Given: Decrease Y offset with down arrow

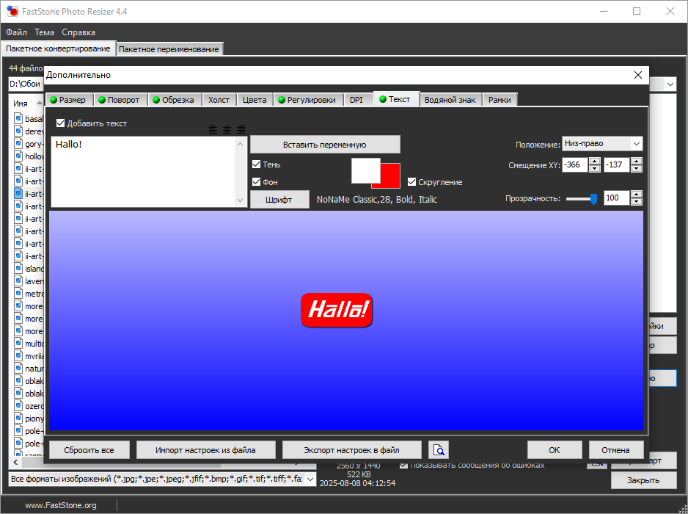Looking at the screenshot, I should 637,169.
